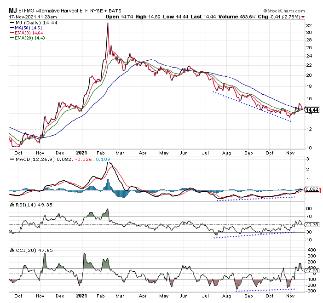Click the Aug label under the CCI panel
This screenshot has width=323, height=303.
[226, 296]
